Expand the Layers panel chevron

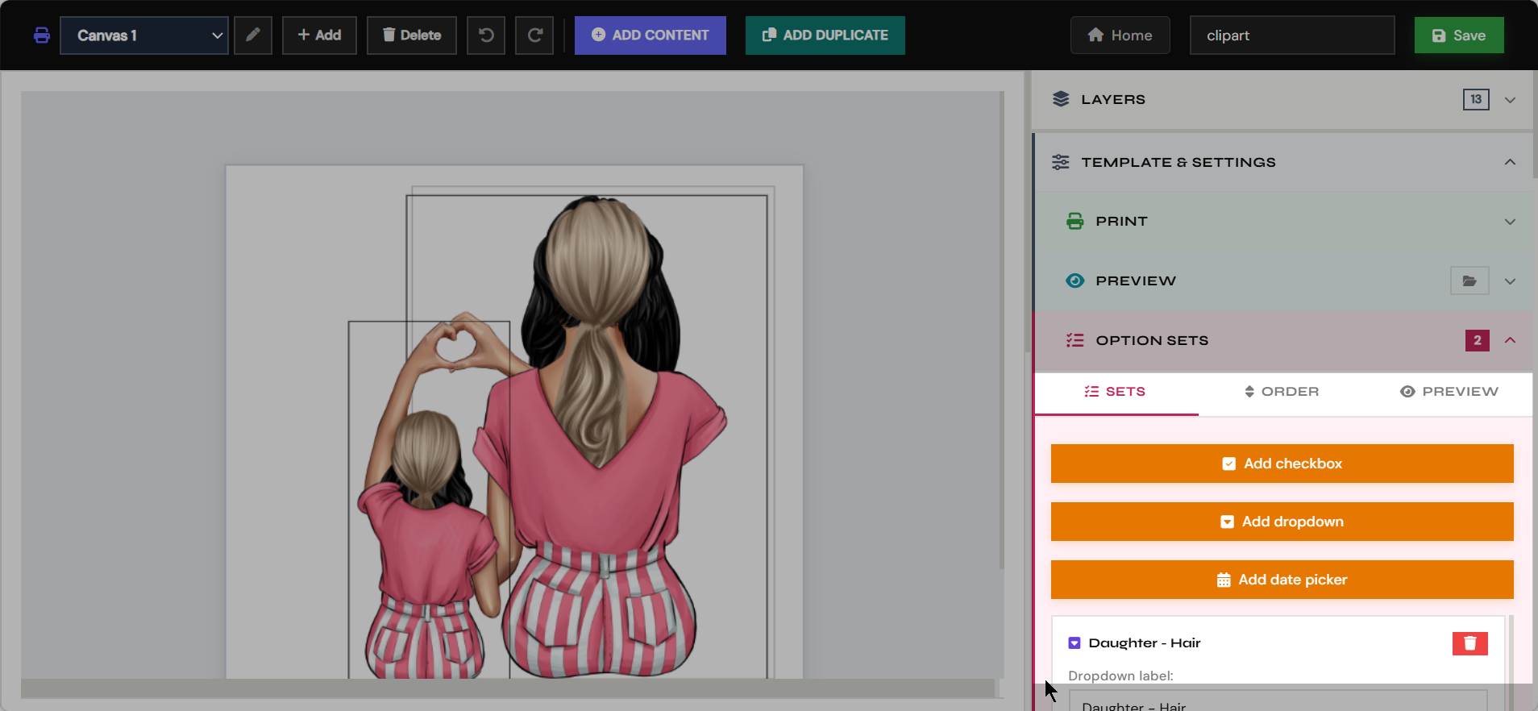(x=1511, y=100)
